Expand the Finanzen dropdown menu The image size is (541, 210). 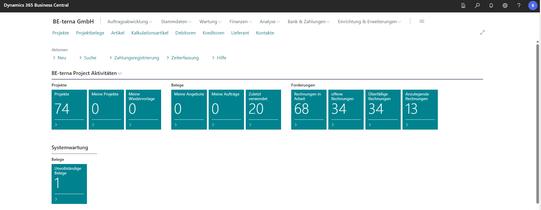point(241,22)
